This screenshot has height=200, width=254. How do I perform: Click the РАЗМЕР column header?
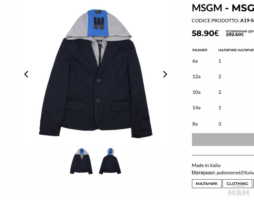200,50
